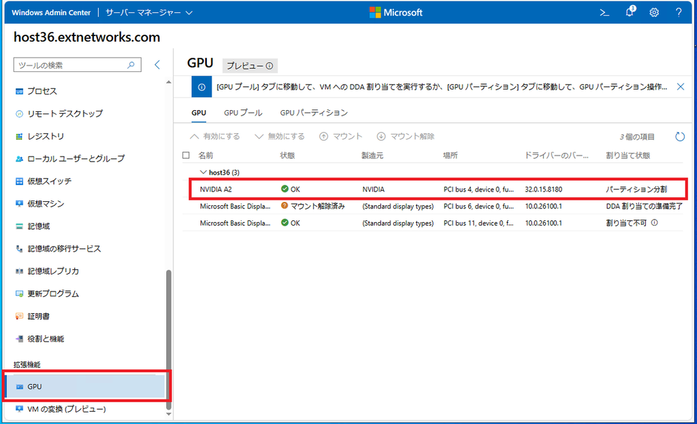Open the help question mark
697x424 pixels.
click(x=679, y=13)
